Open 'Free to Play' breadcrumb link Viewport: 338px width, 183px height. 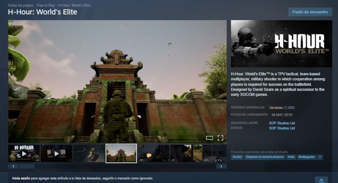coord(46,5)
